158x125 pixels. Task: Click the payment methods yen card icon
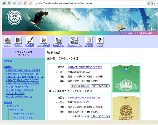tap(58, 40)
